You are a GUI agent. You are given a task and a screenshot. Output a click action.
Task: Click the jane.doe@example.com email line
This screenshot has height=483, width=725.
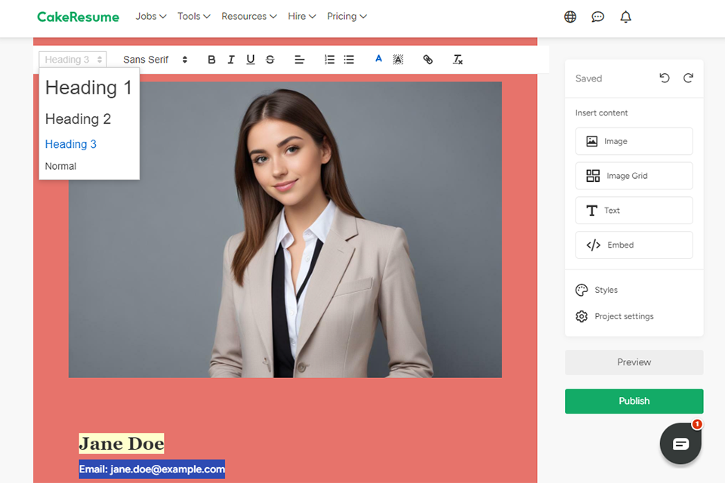click(152, 469)
